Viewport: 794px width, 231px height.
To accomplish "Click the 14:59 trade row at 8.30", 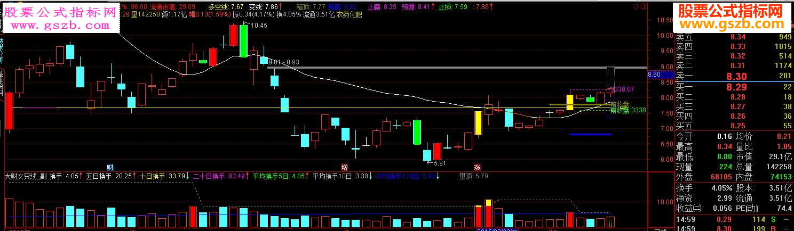I will (734, 228).
